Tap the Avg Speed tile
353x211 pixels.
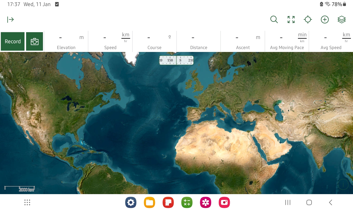[x=331, y=41]
